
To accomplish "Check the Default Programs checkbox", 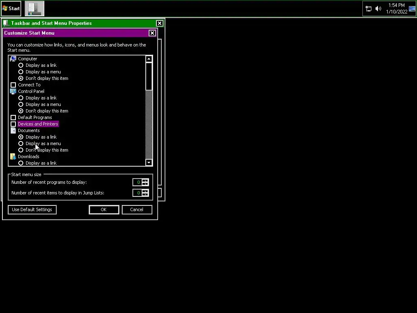I will (x=13, y=117).
